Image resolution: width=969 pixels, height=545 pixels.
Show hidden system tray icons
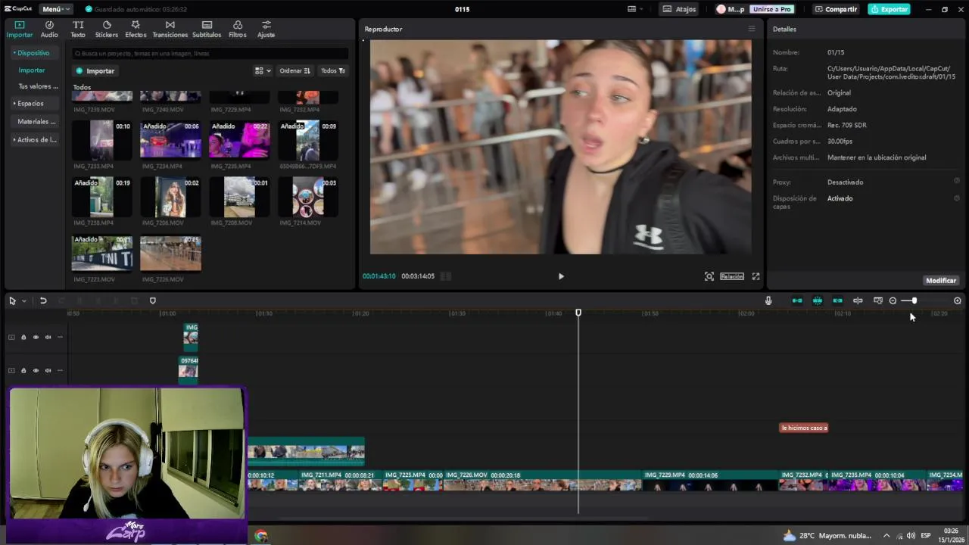(886, 536)
